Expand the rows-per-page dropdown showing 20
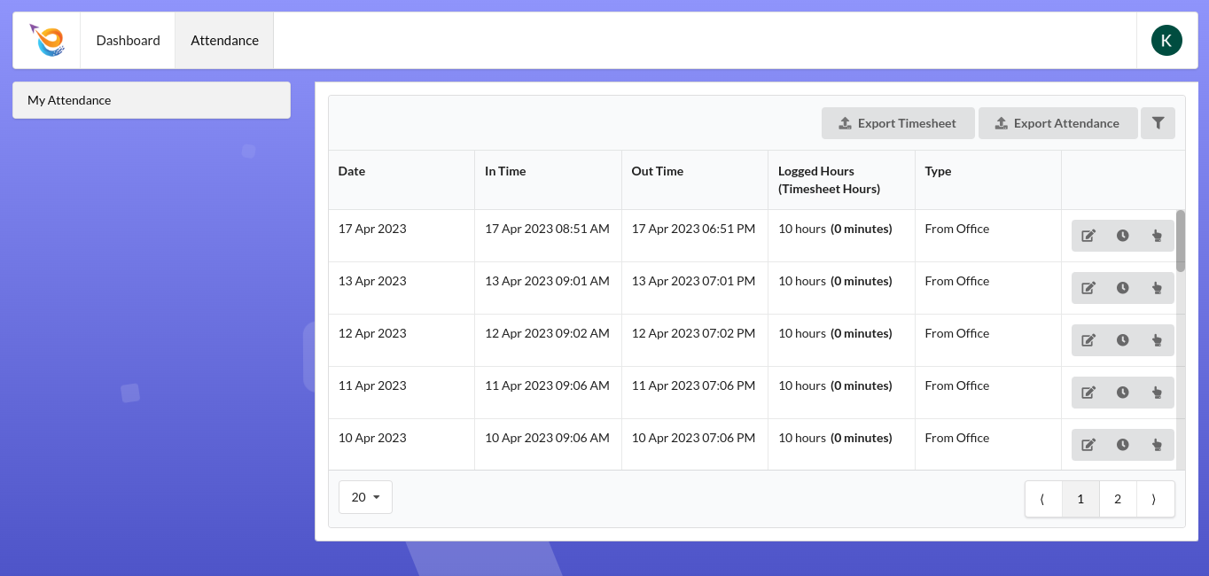 pos(365,497)
